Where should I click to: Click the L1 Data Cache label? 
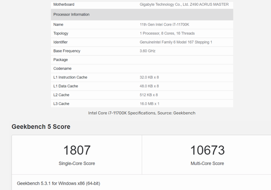[x=66, y=86]
